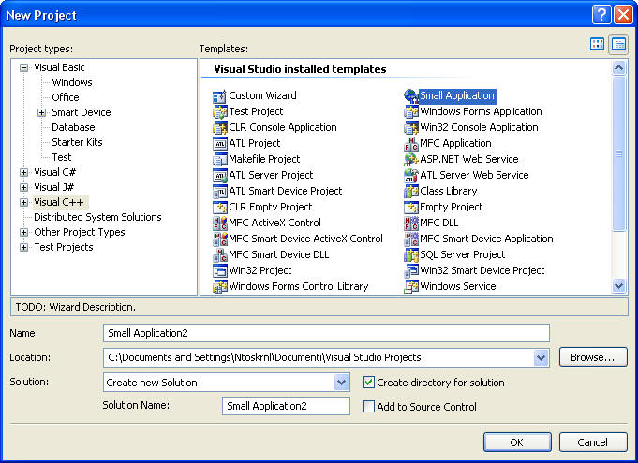Select Test under Visual Basic
The width and height of the screenshot is (638, 463).
62,157
